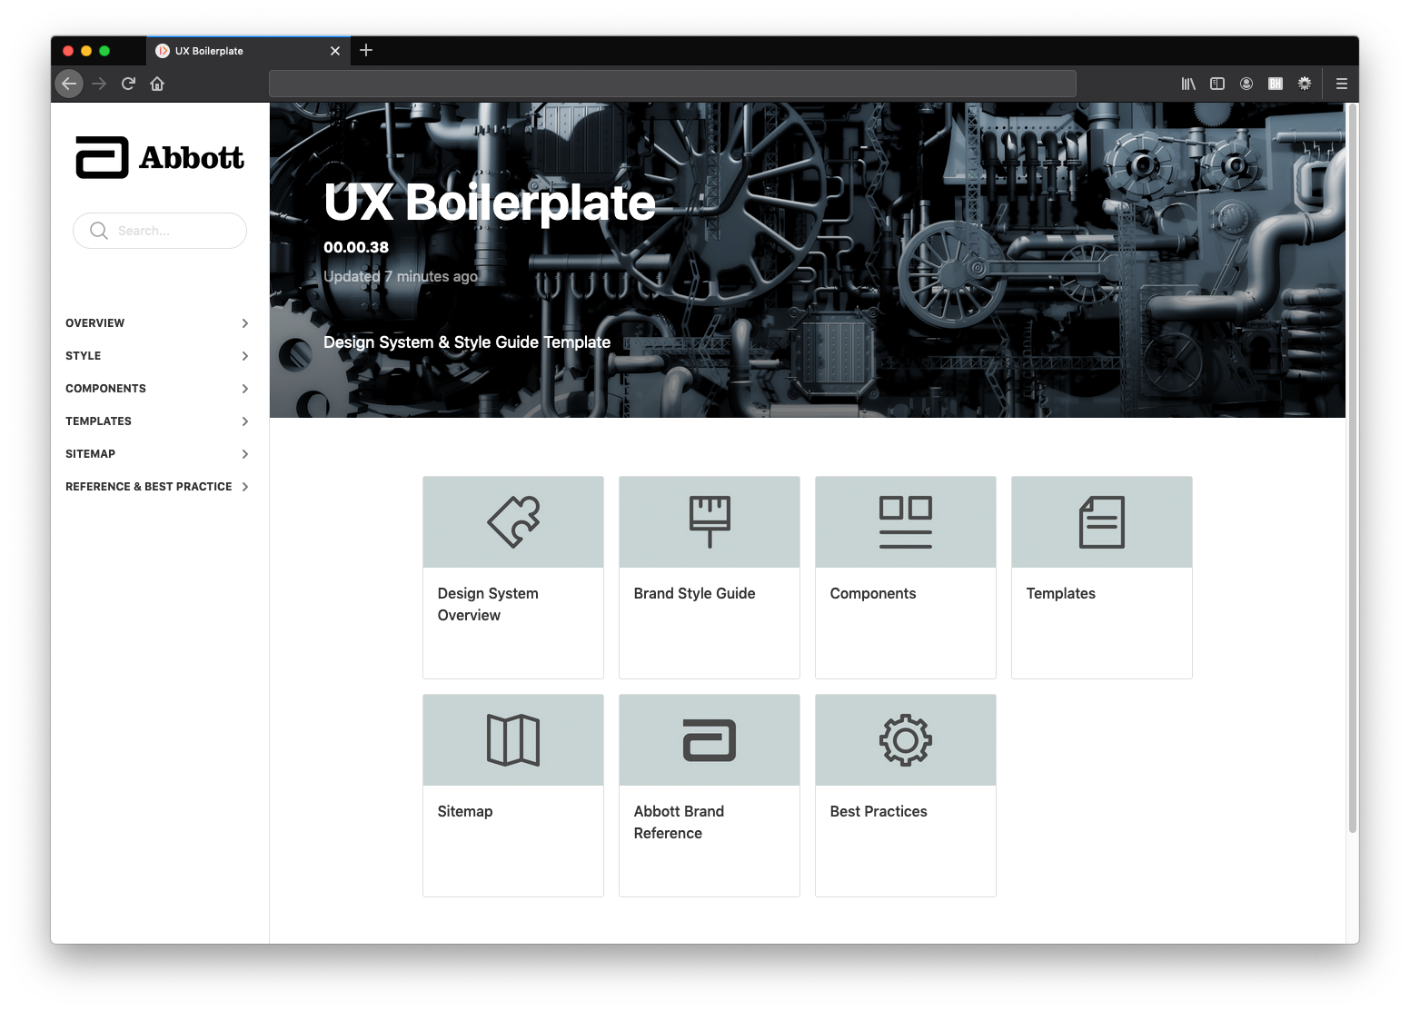Select the Brand Style Guide paintbrush icon
The image size is (1410, 1010).
tap(709, 521)
